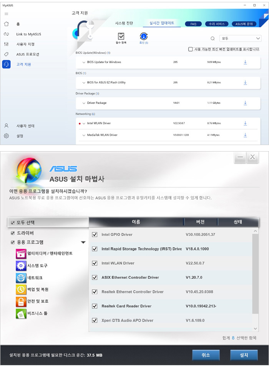The image size is (269, 367).
Task: Click the download icon for BIOS Update for Windows
Action: [x=245, y=62]
